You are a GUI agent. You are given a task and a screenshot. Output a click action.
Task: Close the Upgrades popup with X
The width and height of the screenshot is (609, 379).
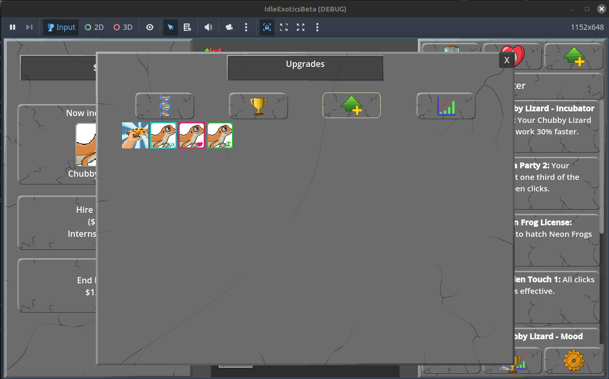point(507,60)
